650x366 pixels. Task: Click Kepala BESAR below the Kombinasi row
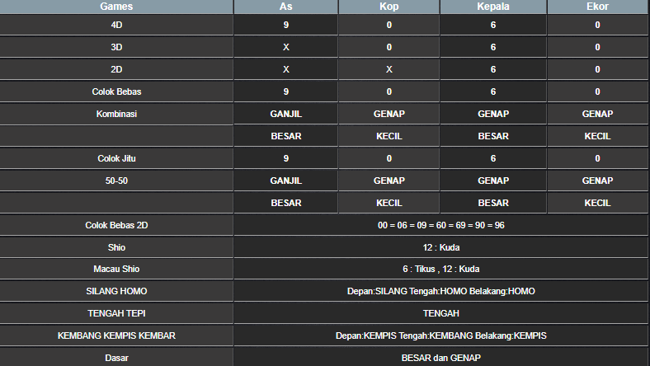(x=493, y=136)
